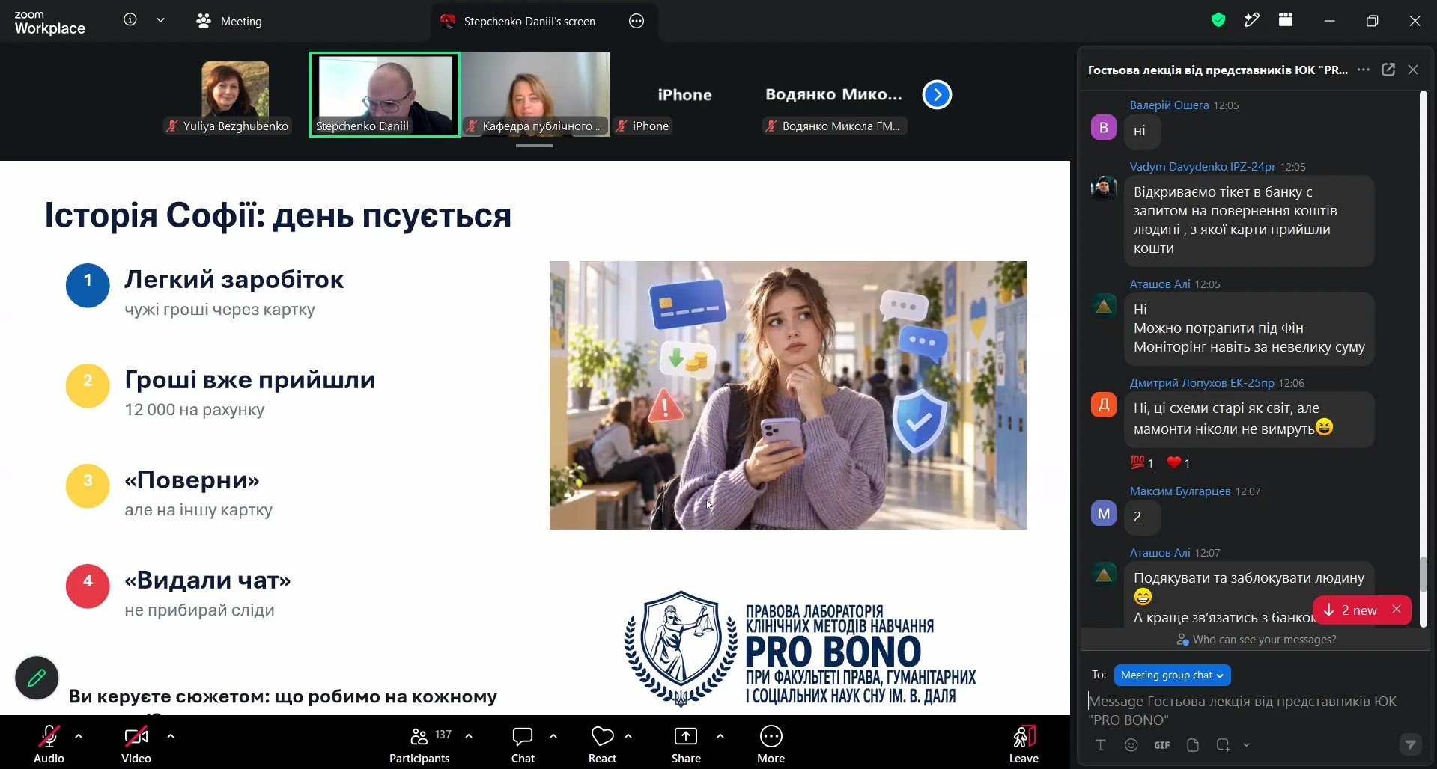Attach a file in chat

pyautogui.click(x=1193, y=744)
